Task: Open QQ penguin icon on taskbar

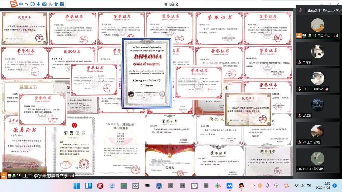Action: (x=242, y=186)
